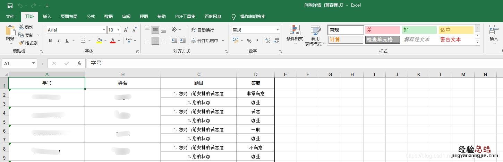Toggle align left
Image resolution: width=503 pixels, height=162 pixels.
(x=147, y=40)
